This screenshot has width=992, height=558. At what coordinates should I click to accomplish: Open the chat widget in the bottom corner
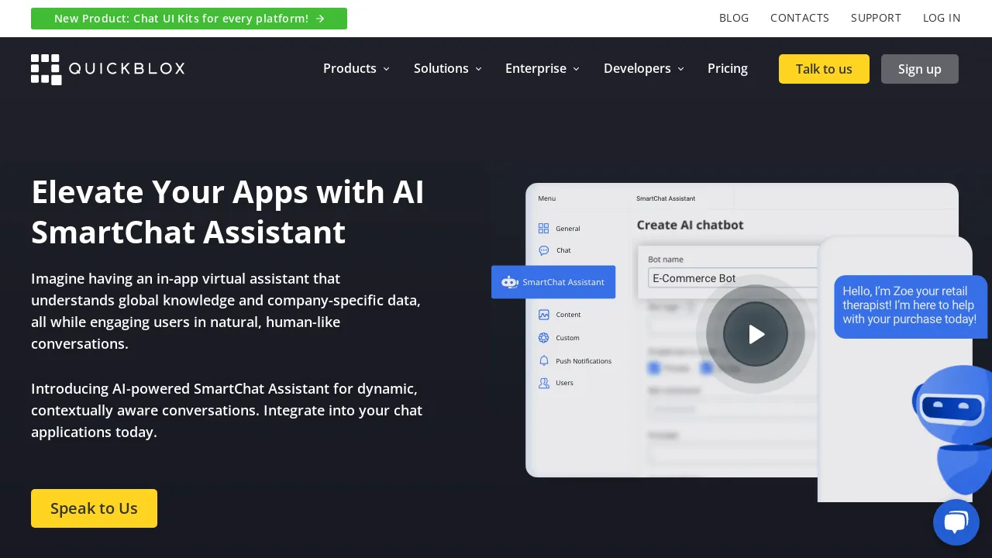coord(956,522)
